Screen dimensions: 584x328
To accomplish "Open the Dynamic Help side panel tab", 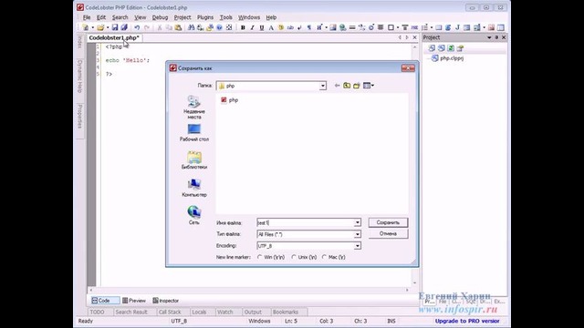I will [79, 77].
